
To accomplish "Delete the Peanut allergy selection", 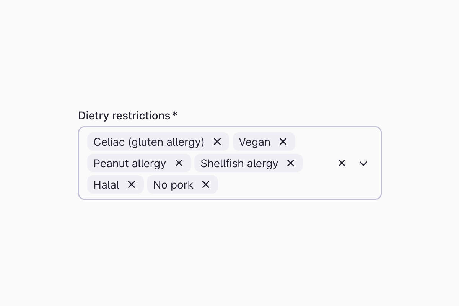I will 179,163.
